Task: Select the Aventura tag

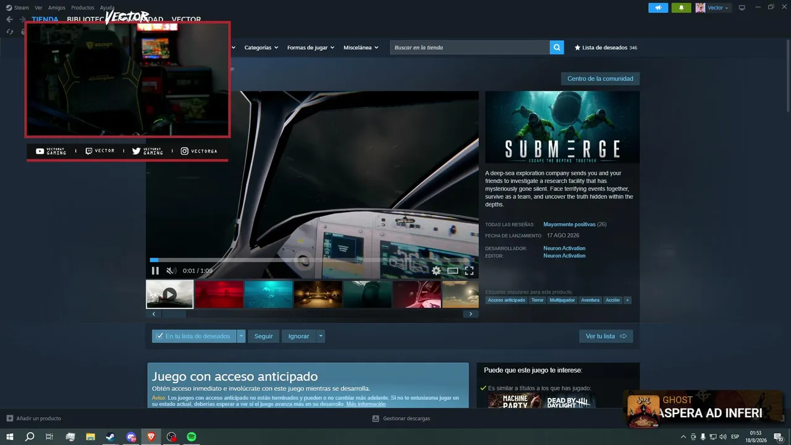Action: 590,300
